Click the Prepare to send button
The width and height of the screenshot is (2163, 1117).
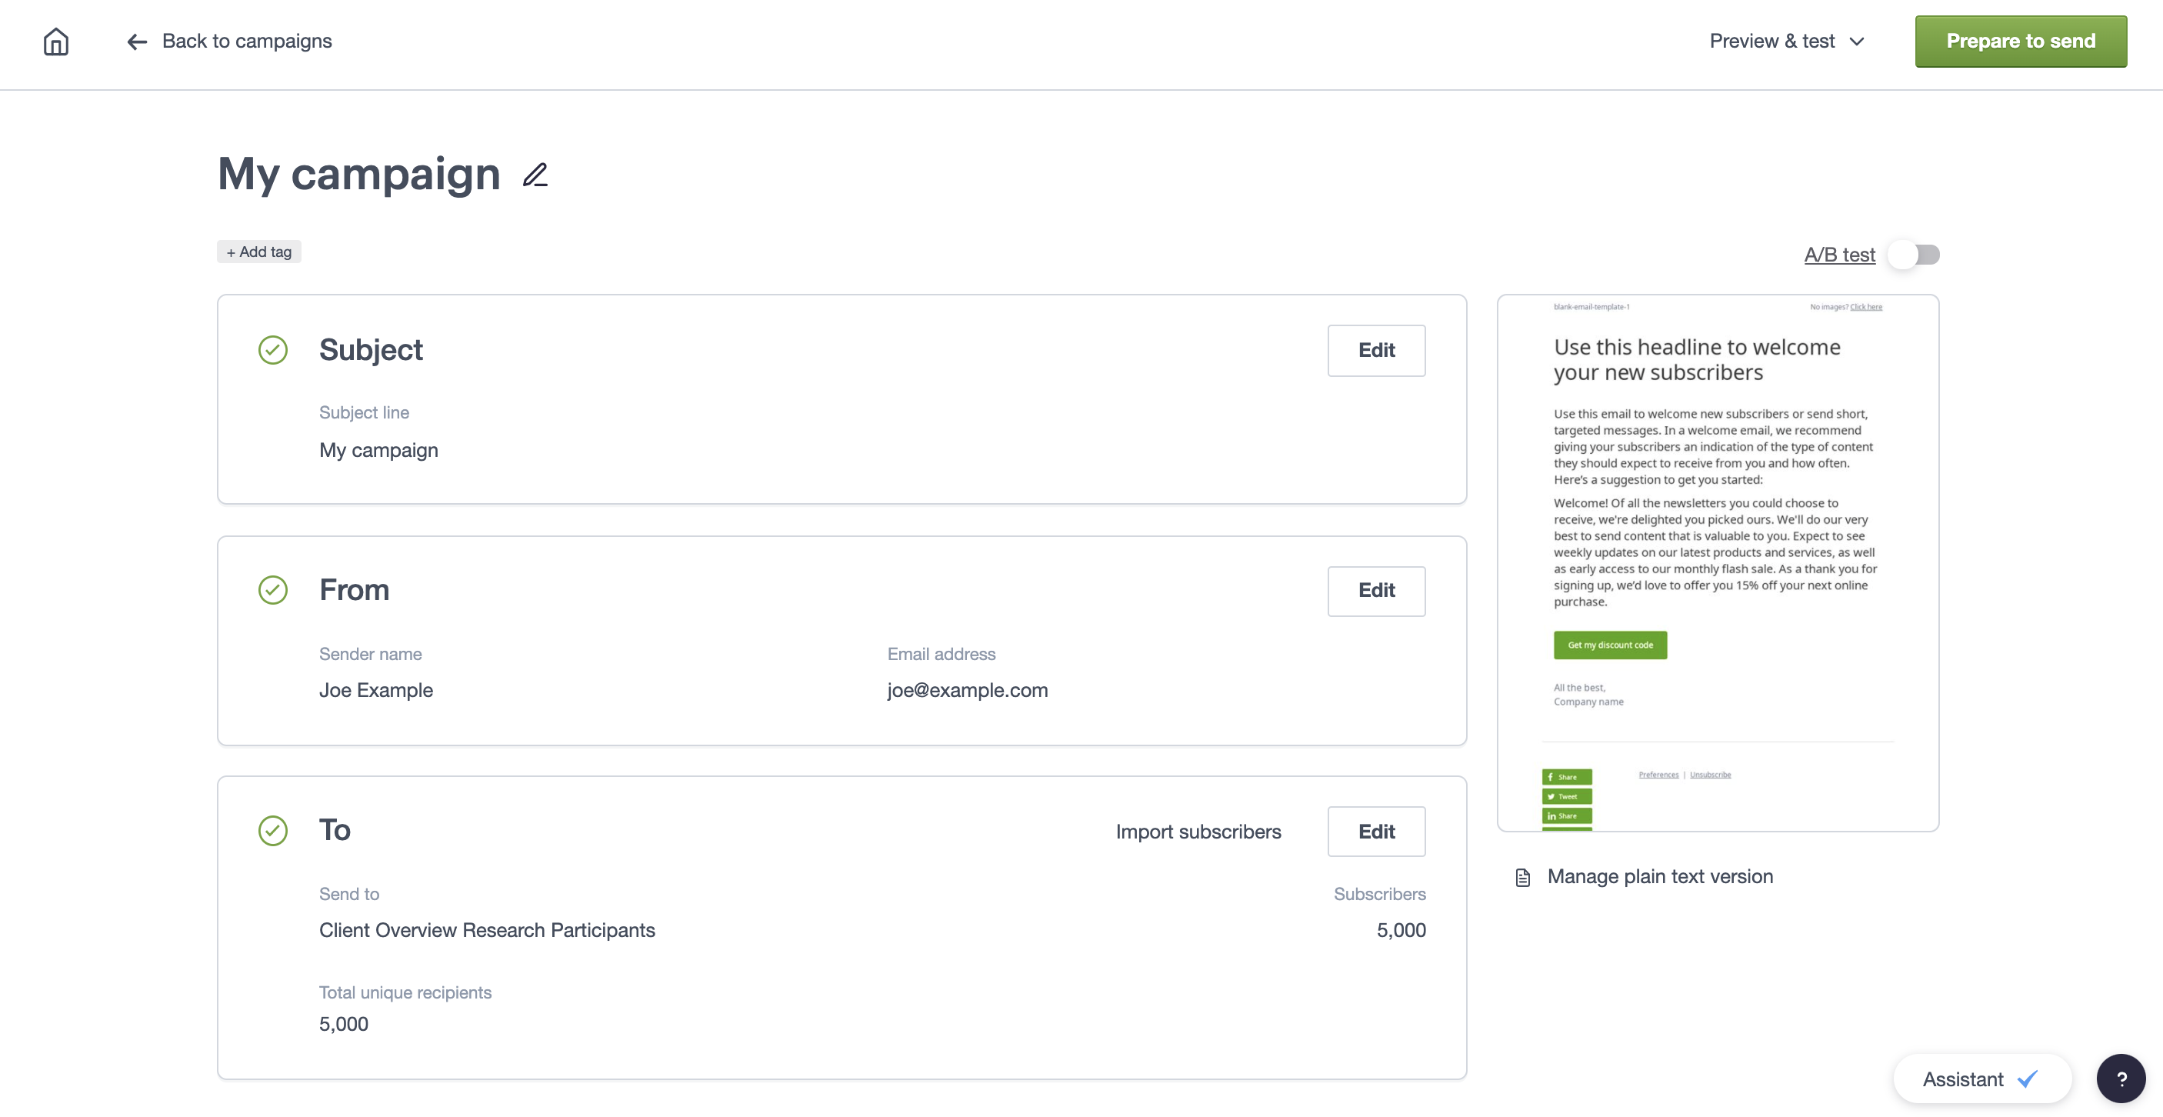(2020, 41)
